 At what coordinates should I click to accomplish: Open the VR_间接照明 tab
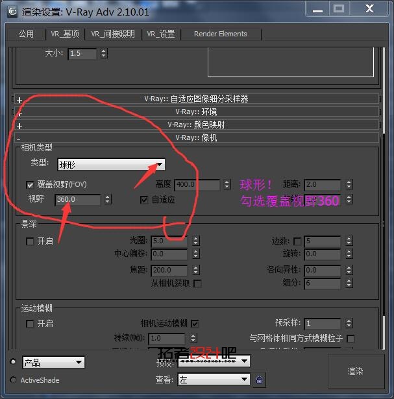click(113, 34)
